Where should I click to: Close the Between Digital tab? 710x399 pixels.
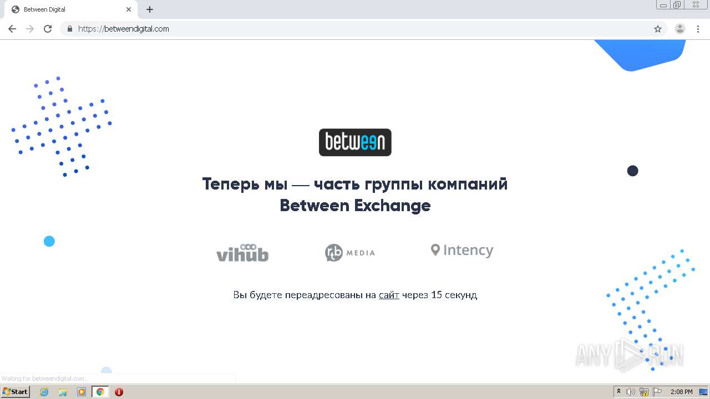coord(129,9)
